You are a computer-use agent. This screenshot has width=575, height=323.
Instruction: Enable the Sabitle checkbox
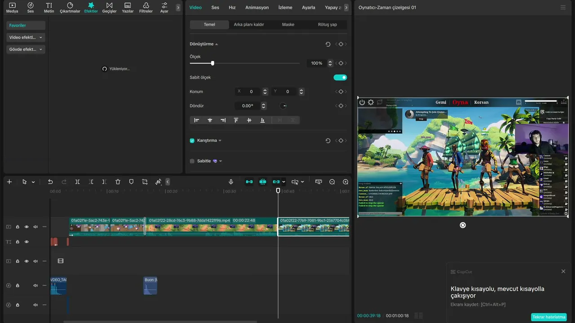point(192,161)
